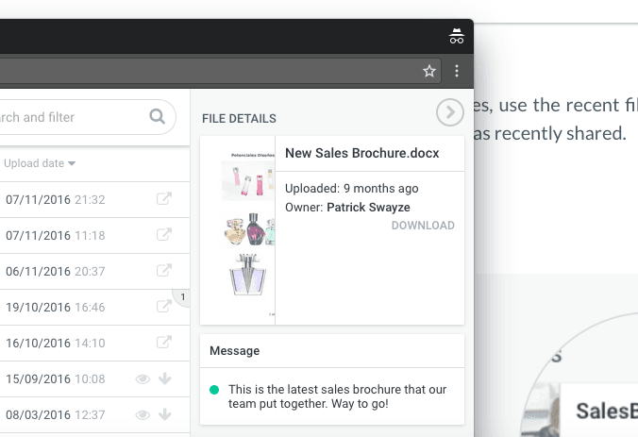Click the download arrow for 08/03/2016 row
Image resolution: width=638 pixels, height=437 pixels.
tap(165, 414)
